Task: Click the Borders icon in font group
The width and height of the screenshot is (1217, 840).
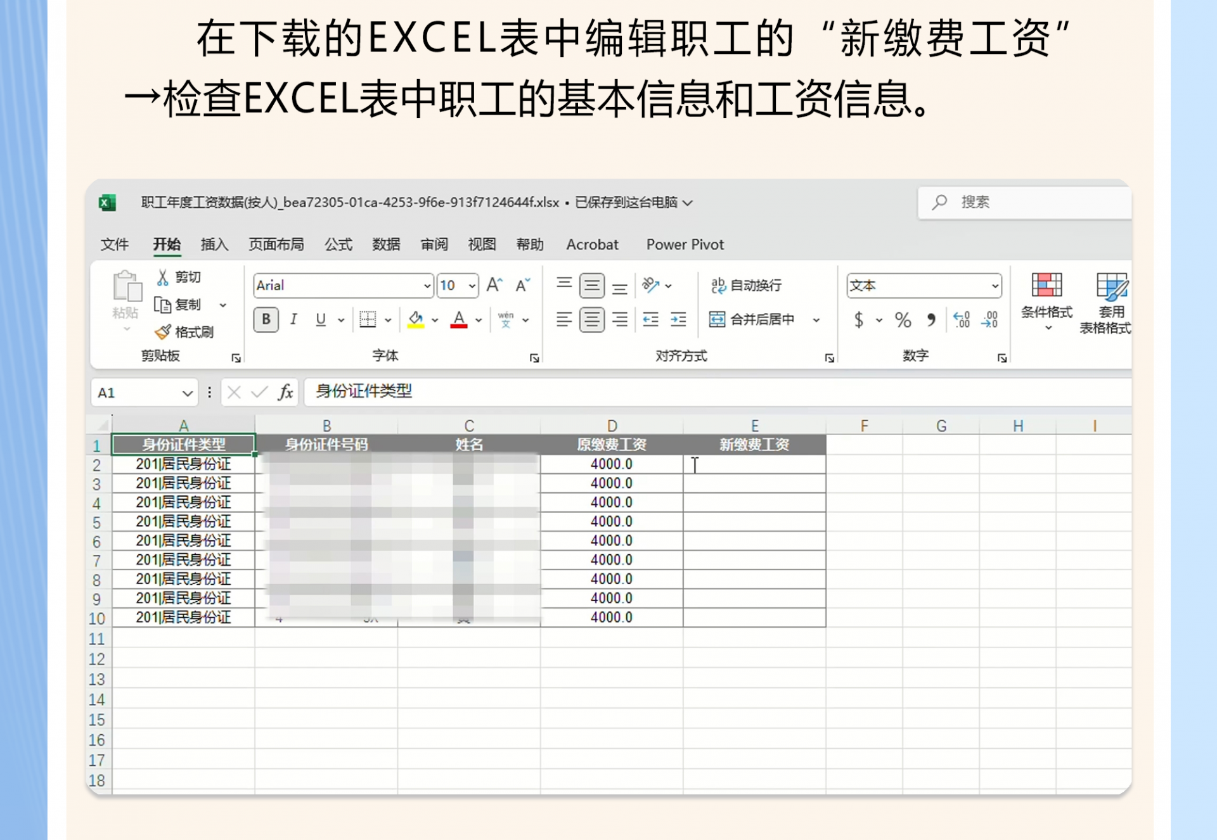Action: point(368,319)
